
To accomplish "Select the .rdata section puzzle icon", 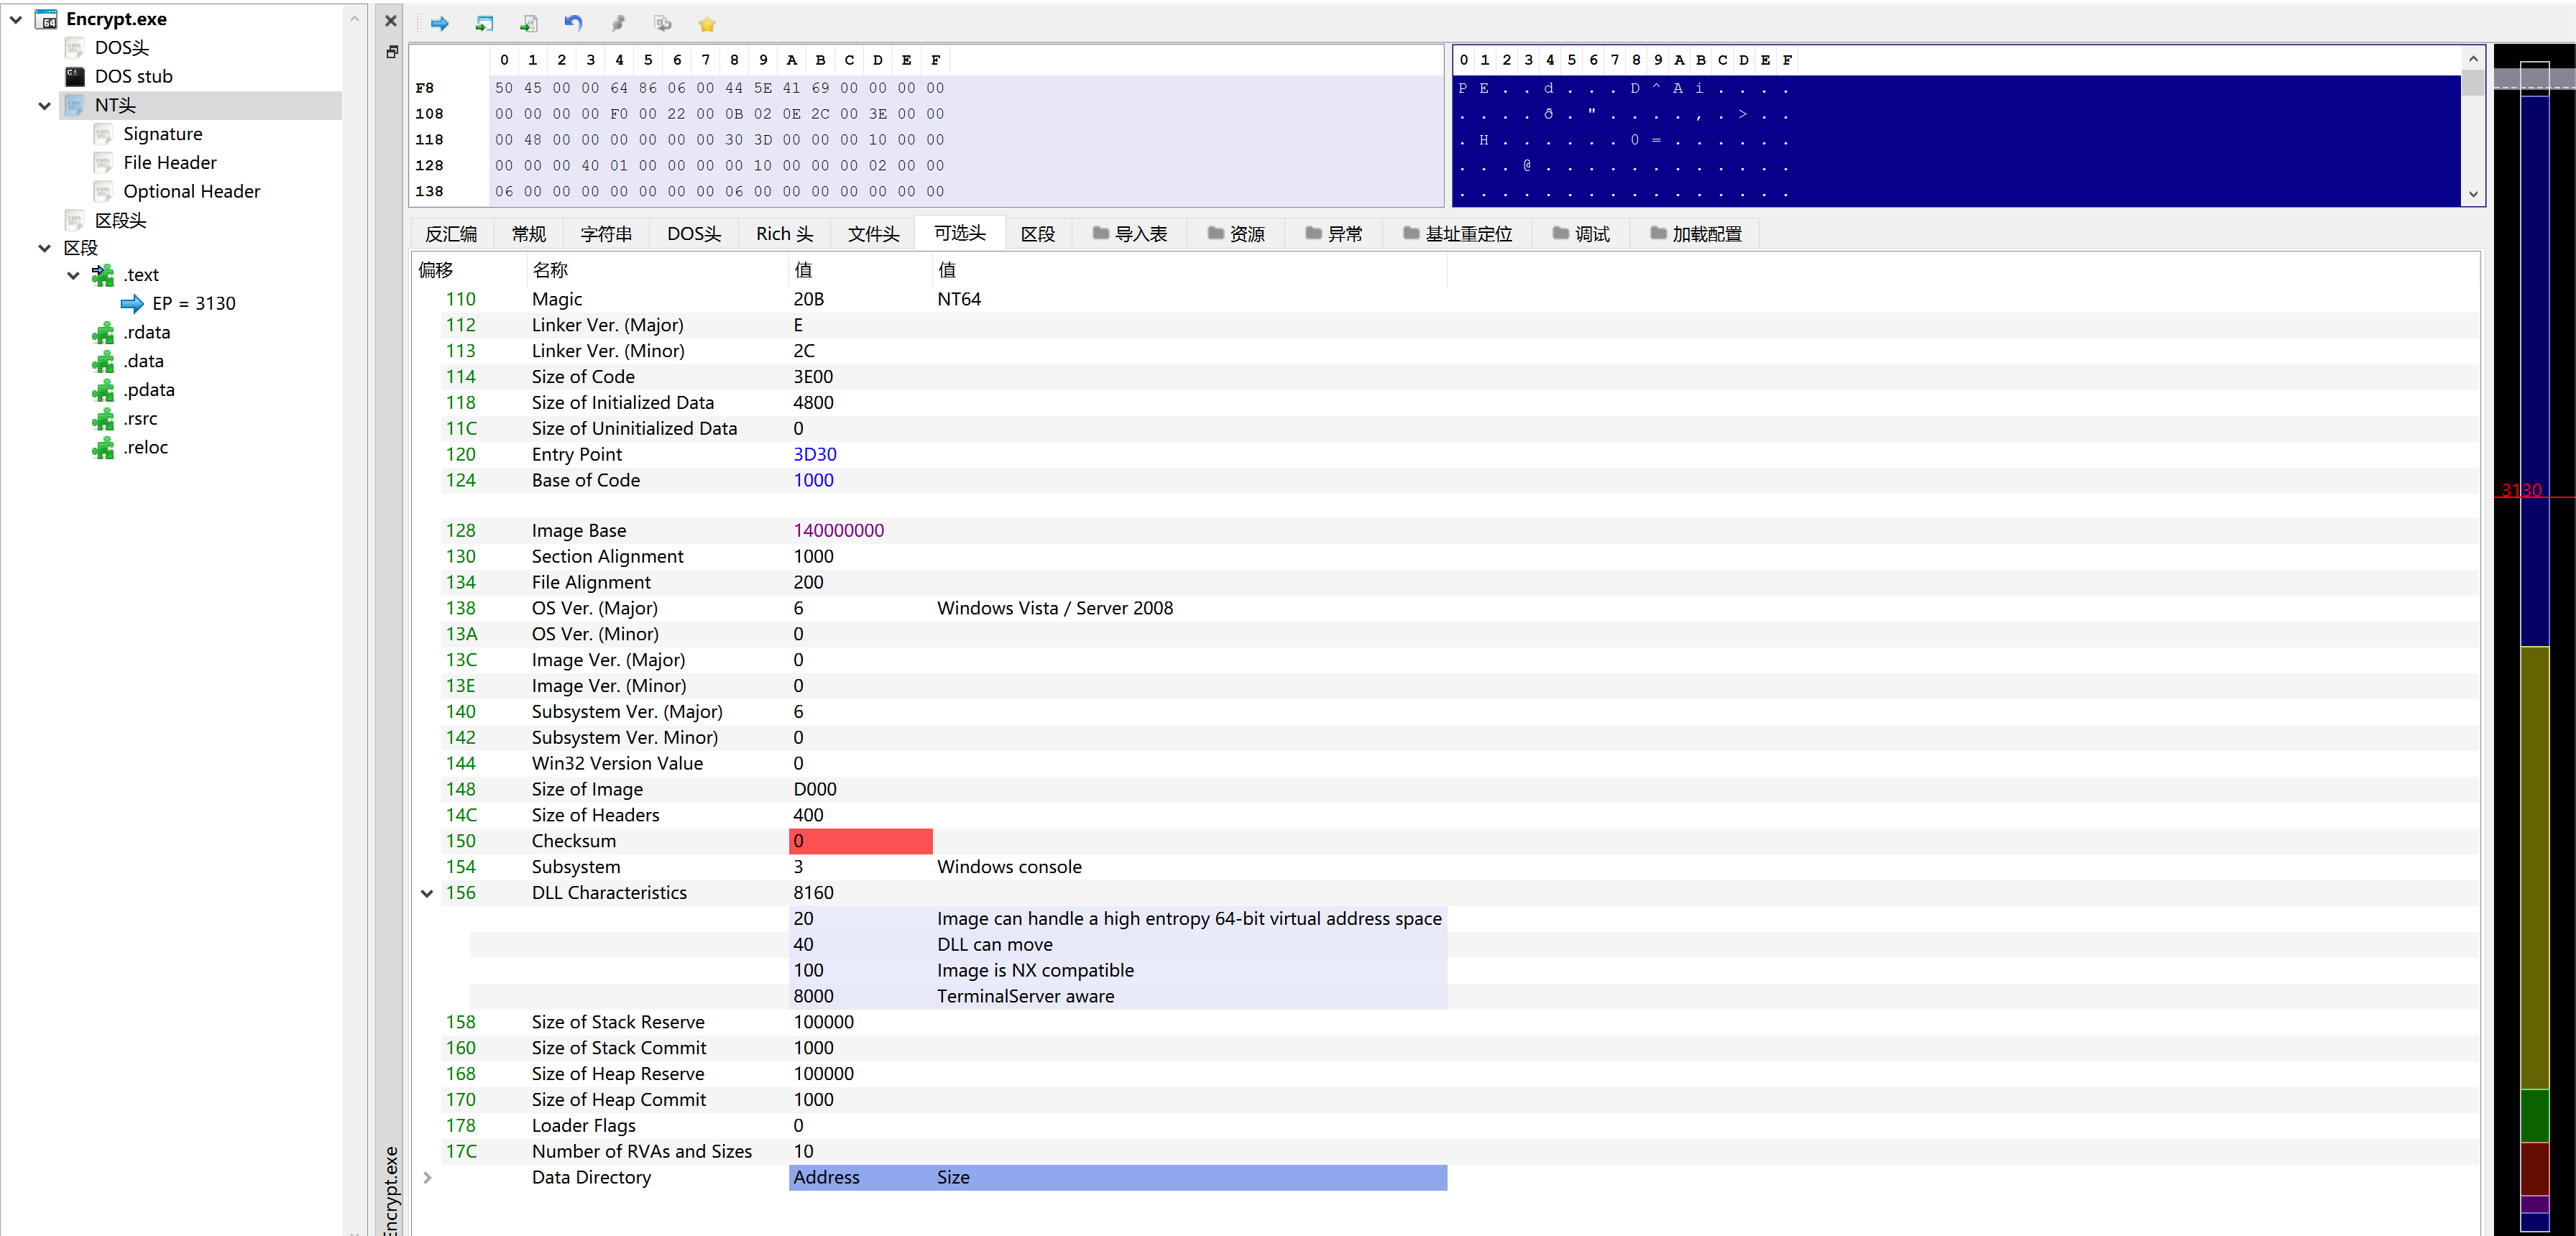I will coord(103,333).
